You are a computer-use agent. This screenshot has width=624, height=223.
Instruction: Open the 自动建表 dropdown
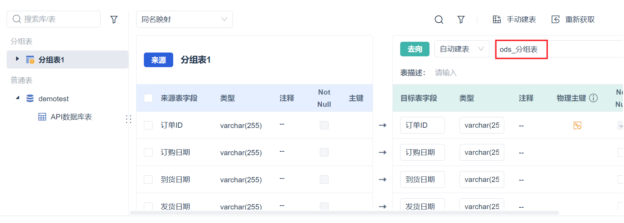(x=462, y=49)
